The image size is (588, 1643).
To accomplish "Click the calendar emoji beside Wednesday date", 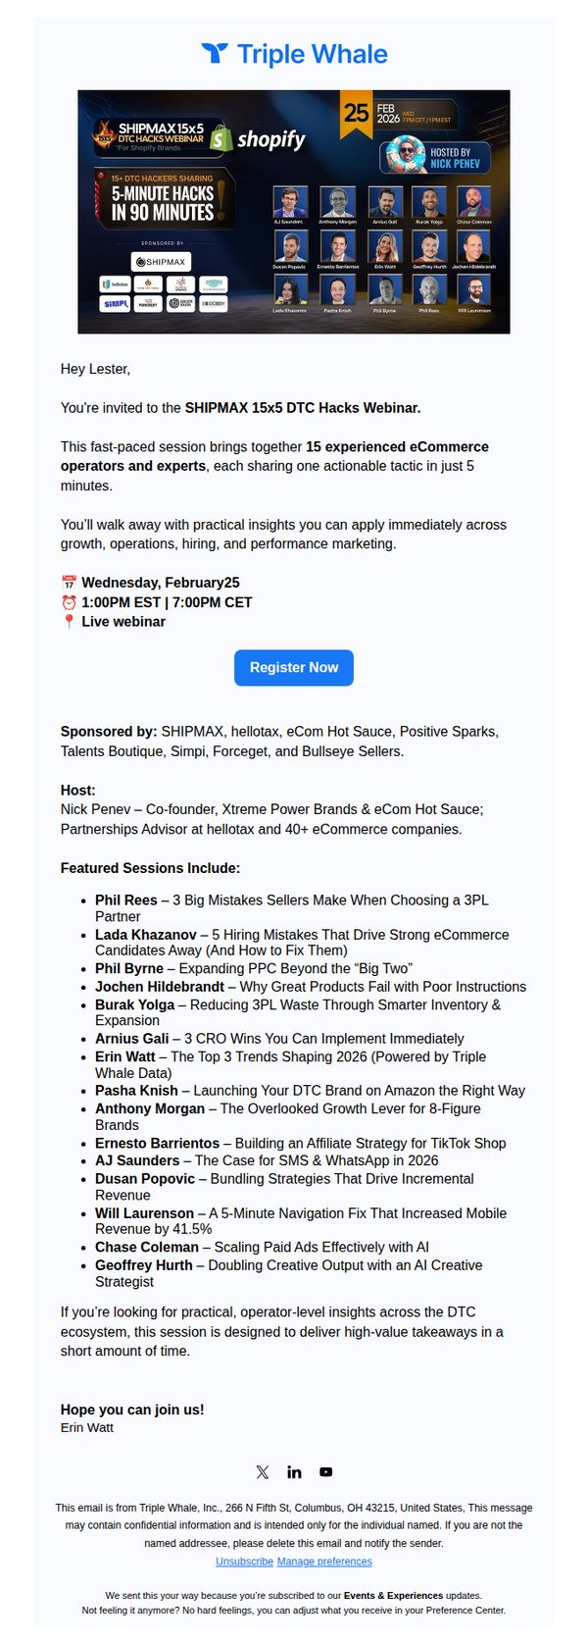I will (69, 583).
